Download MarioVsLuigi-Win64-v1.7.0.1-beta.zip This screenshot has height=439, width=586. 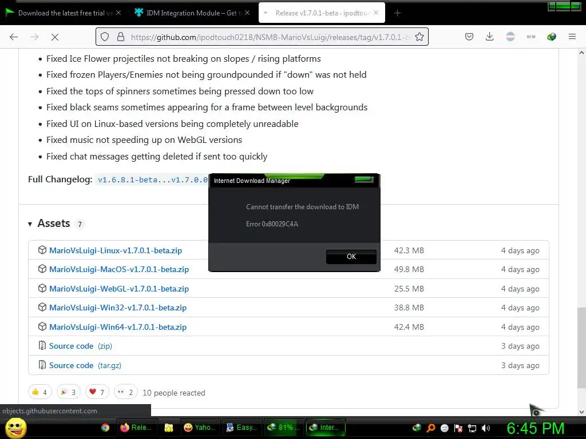[118, 328]
